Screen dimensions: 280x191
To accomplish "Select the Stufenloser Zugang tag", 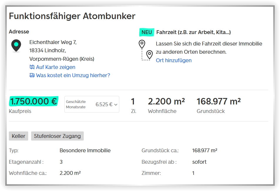I will click(57, 136).
